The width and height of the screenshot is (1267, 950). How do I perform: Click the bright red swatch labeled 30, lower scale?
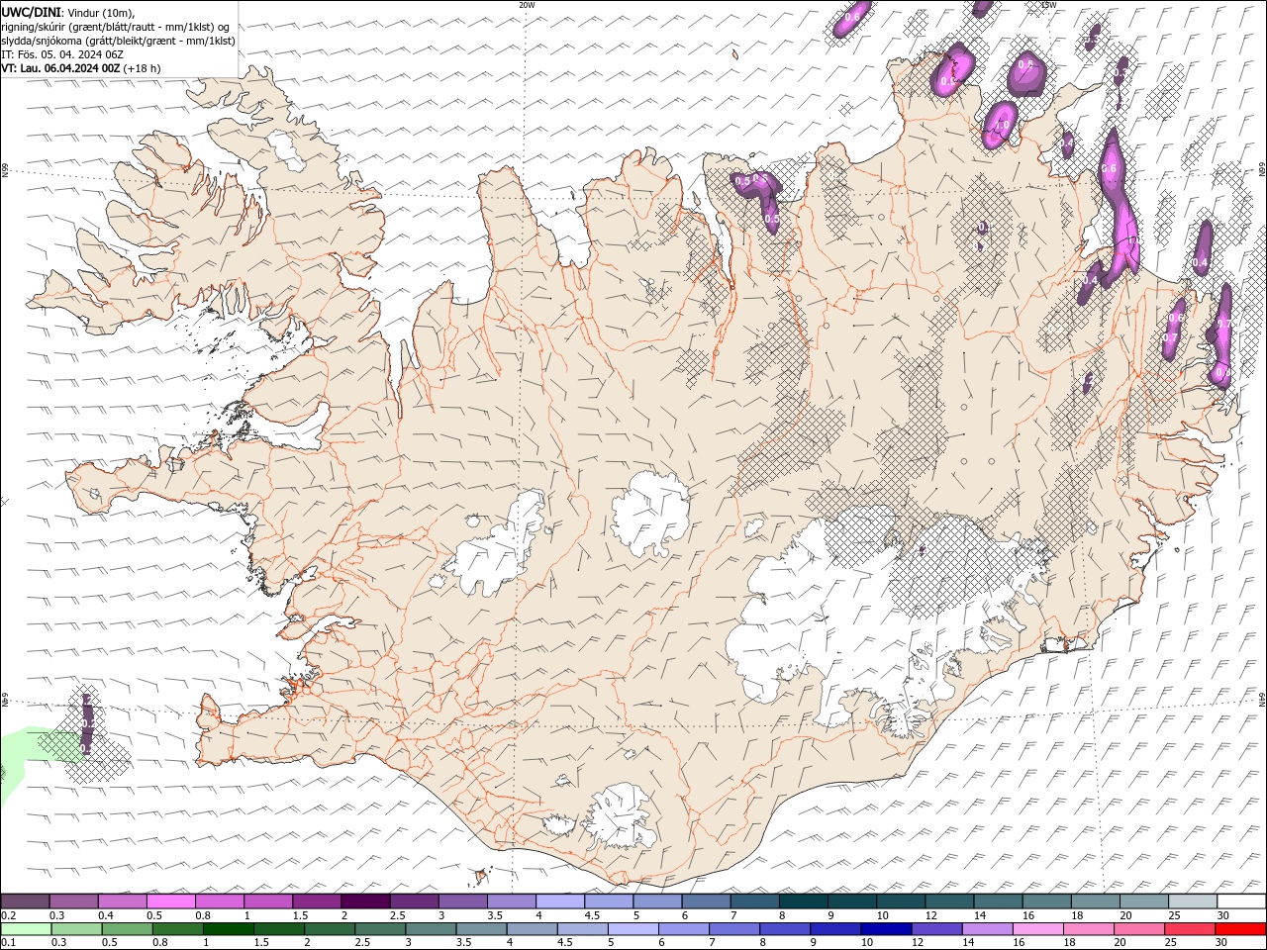tap(1241, 929)
